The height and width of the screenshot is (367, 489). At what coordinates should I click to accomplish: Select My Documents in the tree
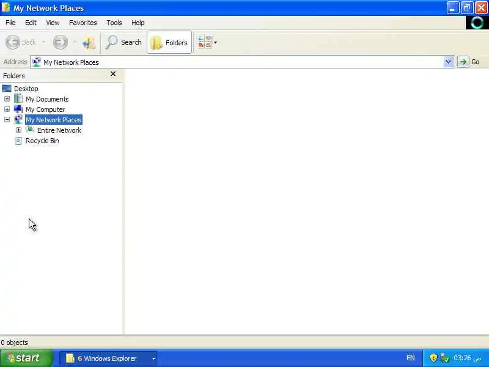[x=47, y=99]
